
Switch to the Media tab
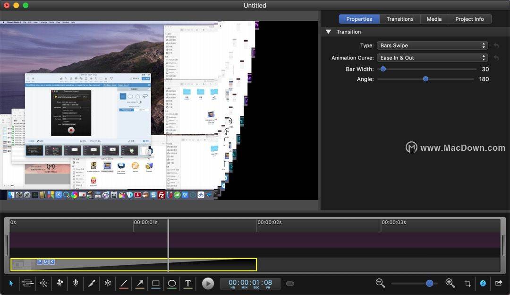pyautogui.click(x=434, y=19)
